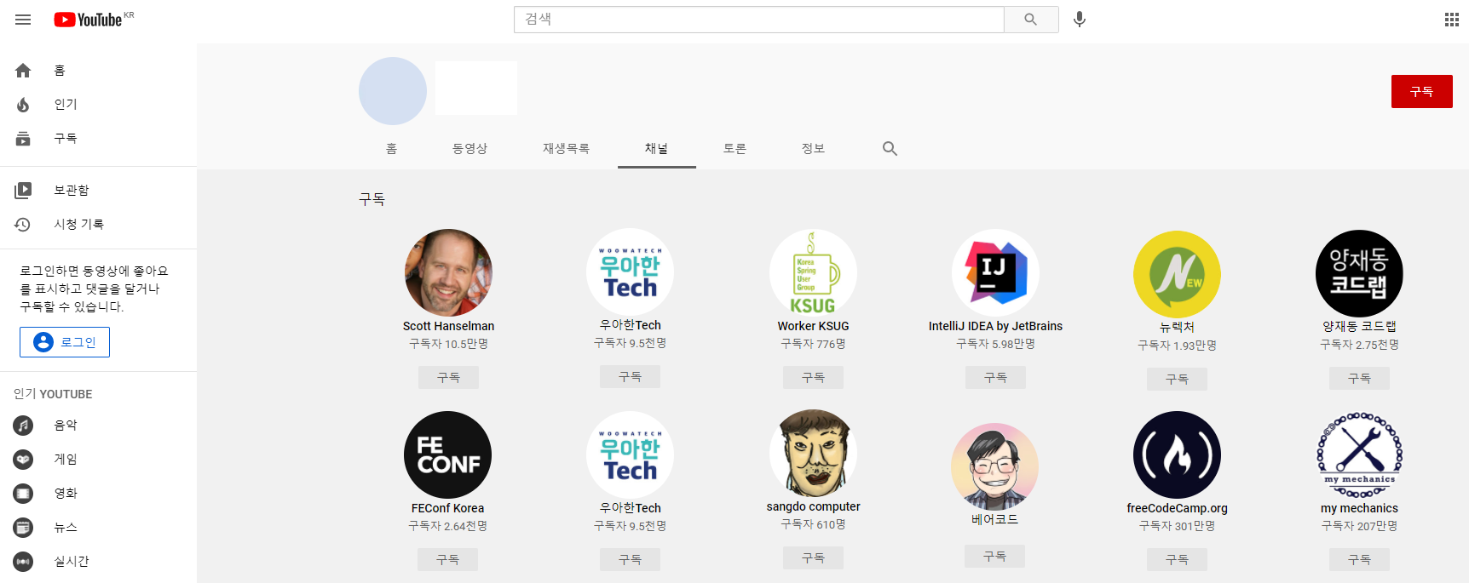Click the channel profile avatar
The image size is (1469, 583).
click(x=393, y=91)
